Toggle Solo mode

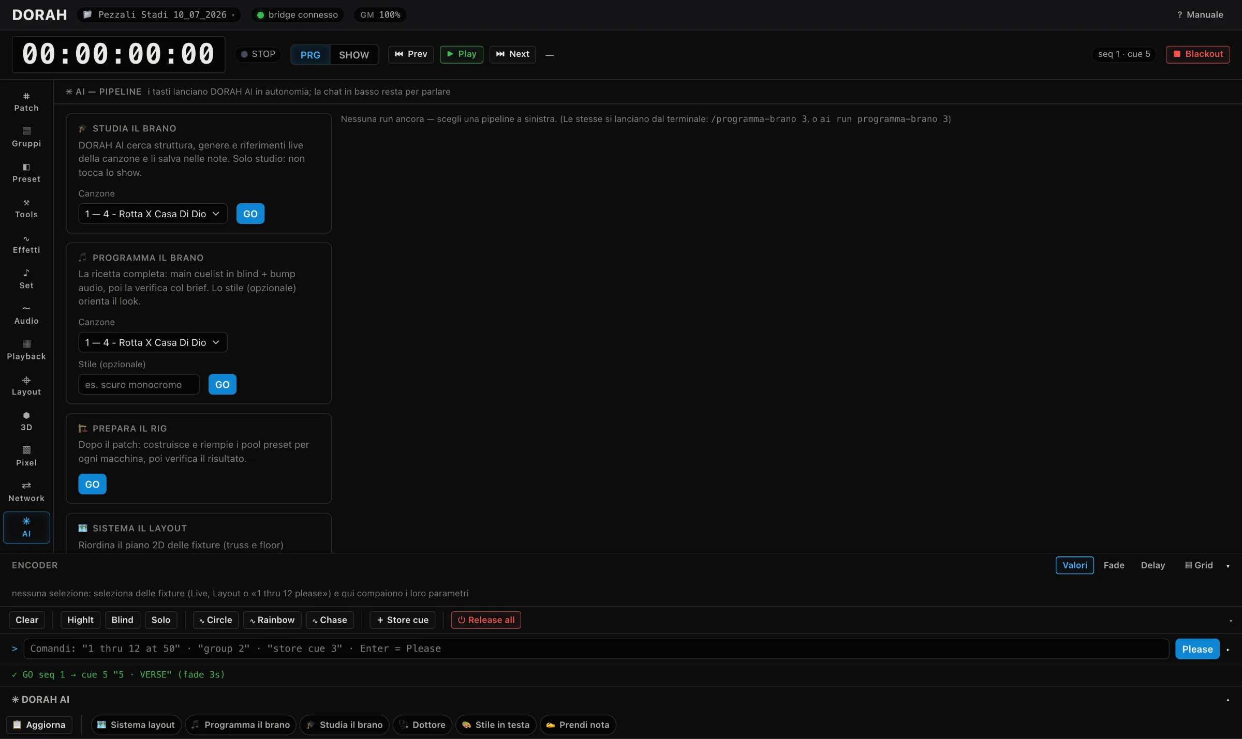click(x=161, y=620)
